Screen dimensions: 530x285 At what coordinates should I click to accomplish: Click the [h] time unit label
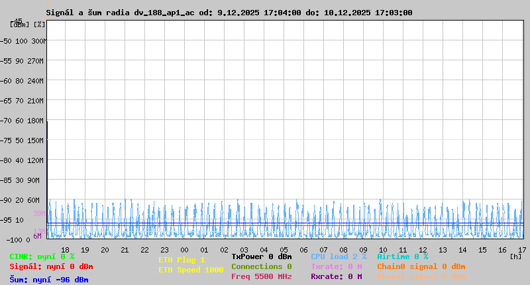pos(515,256)
